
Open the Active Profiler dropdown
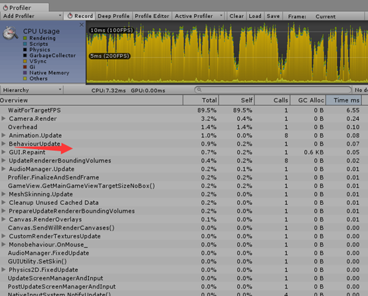click(x=199, y=16)
